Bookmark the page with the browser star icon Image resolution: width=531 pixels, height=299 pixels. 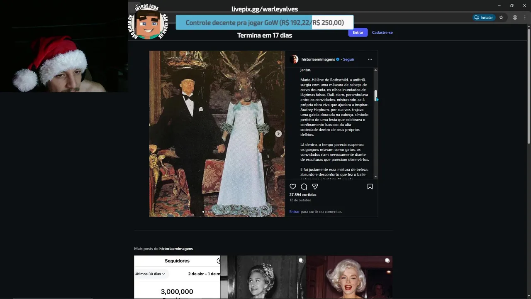coord(501,17)
